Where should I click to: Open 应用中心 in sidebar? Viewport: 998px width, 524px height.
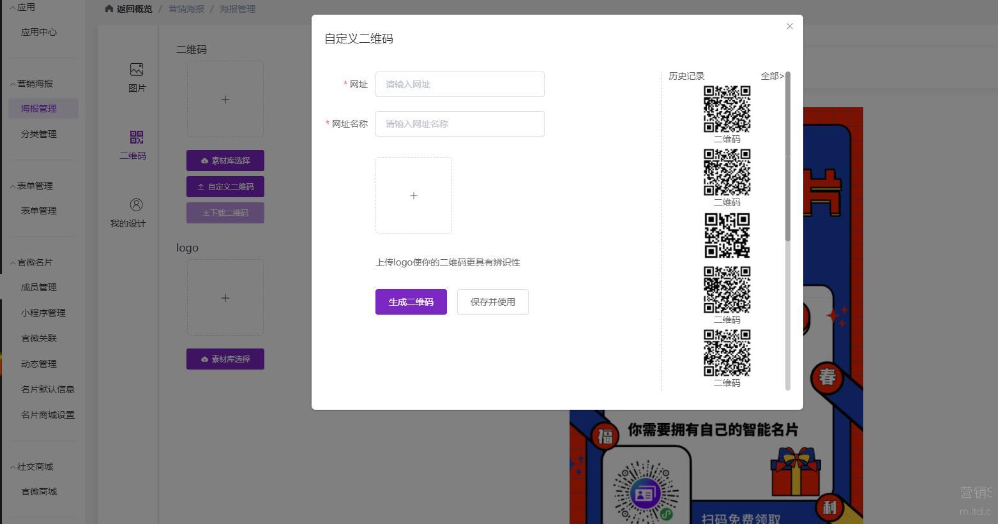(x=39, y=32)
